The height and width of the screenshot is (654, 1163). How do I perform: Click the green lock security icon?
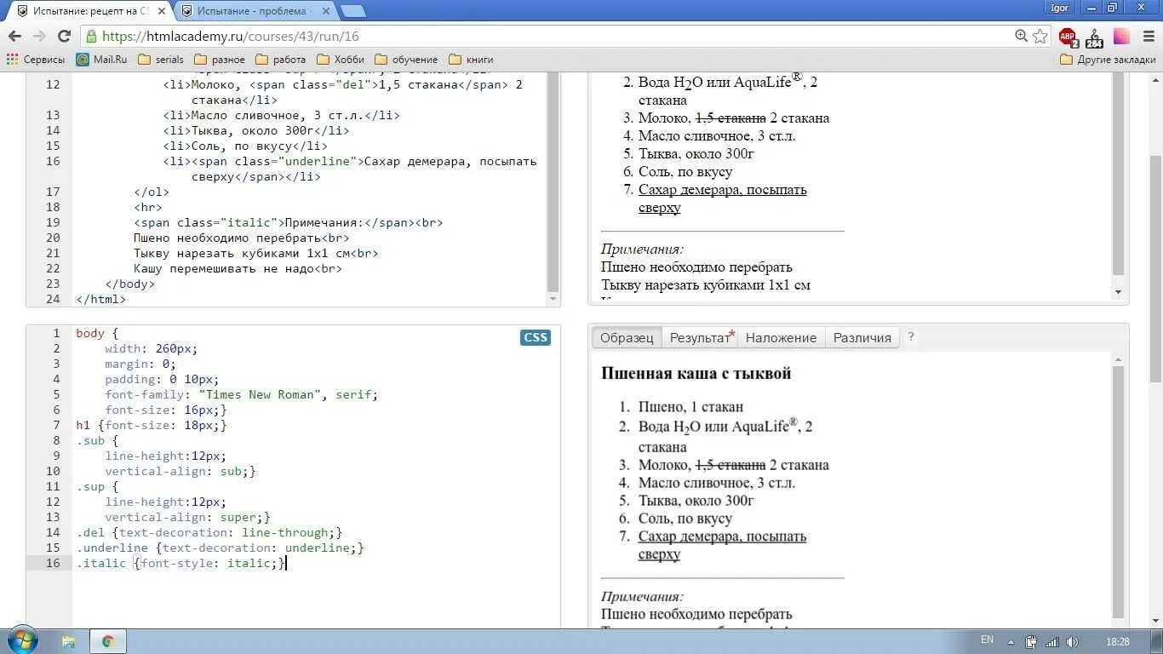click(92, 37)
